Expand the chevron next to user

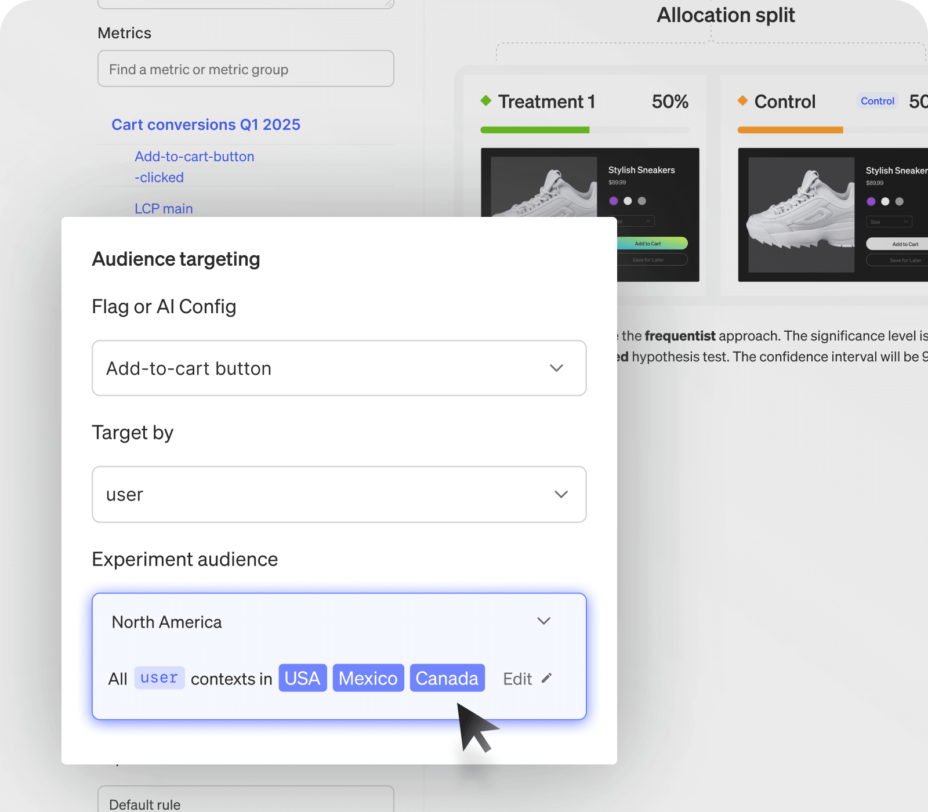561,494
